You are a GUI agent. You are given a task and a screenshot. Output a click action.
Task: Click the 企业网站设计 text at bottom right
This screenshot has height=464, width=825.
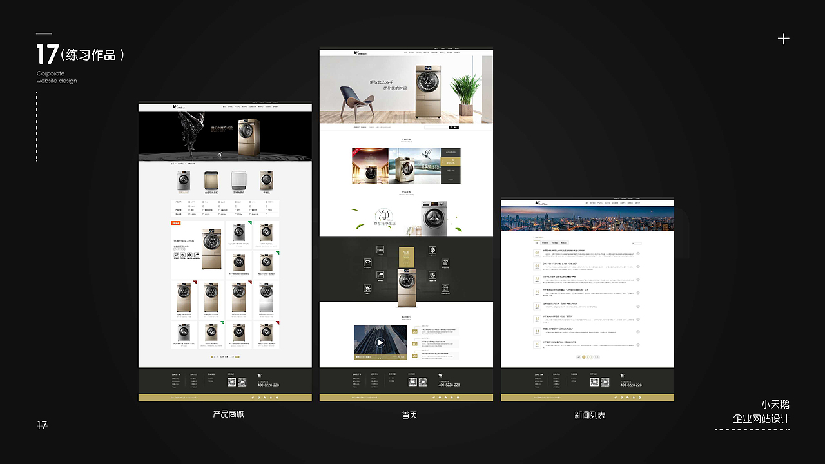pos(761,419)
